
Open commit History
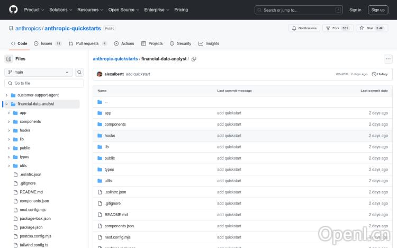380,74
